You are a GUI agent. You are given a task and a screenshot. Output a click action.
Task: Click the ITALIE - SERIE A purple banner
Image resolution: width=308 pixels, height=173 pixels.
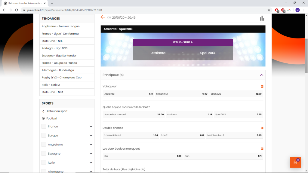(x=183, y=42)
